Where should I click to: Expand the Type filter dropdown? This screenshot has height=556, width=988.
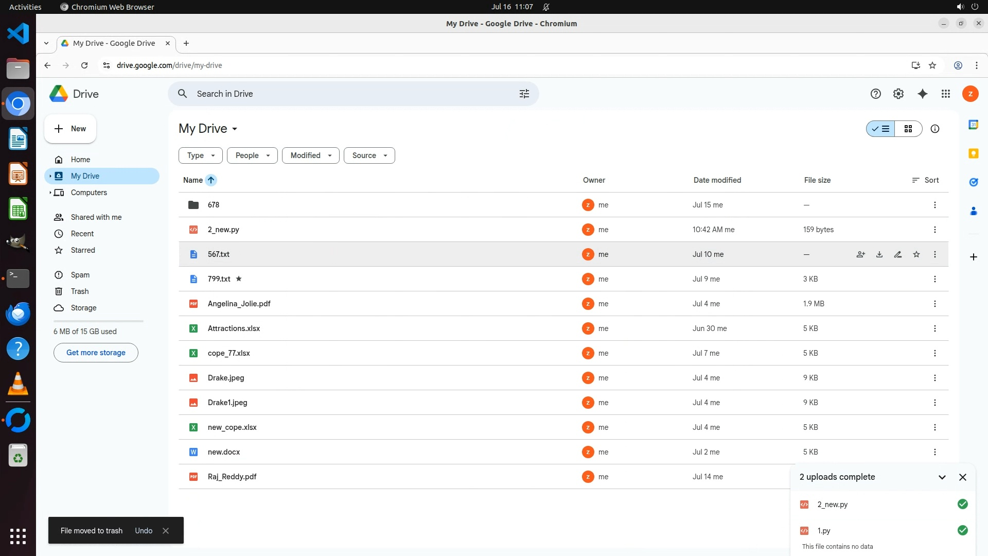200,155
